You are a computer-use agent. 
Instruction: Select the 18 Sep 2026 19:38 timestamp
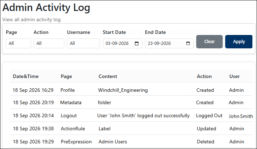pyautogui.click(x=33, y=129)
